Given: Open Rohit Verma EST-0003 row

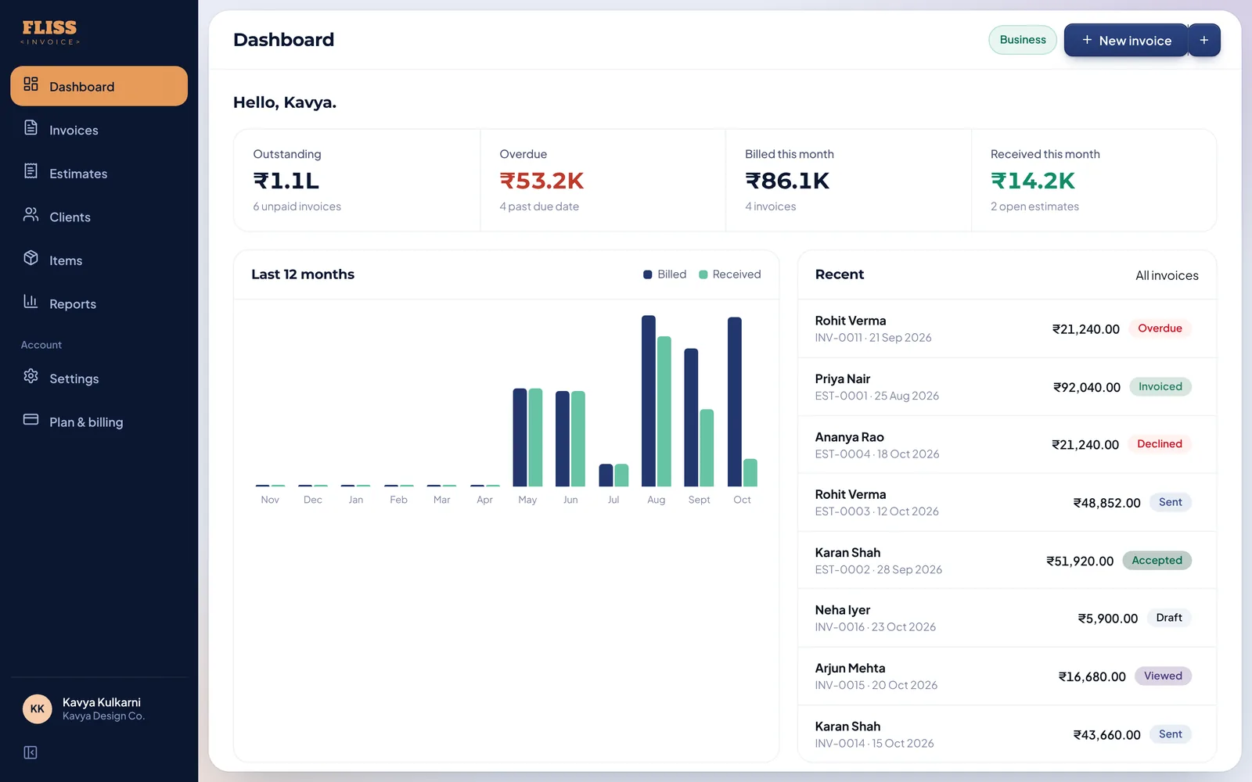Looking at the screenshot, I should tap(1007, 502).
